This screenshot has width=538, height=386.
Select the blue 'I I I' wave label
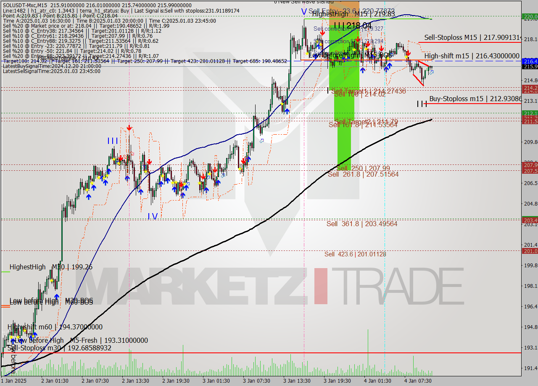click(x=113, y=141)
